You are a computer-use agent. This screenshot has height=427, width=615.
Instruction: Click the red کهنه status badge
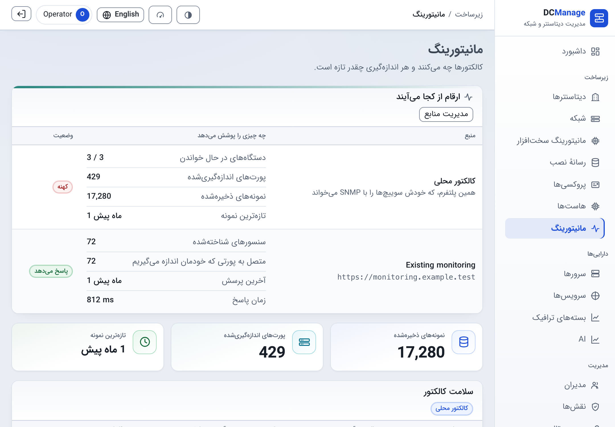click(63, 187)
